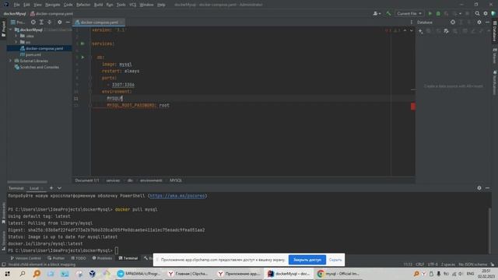Add a new terminal session with plus
The width and height of the screenshot is (498, 280).
[51, 188]
